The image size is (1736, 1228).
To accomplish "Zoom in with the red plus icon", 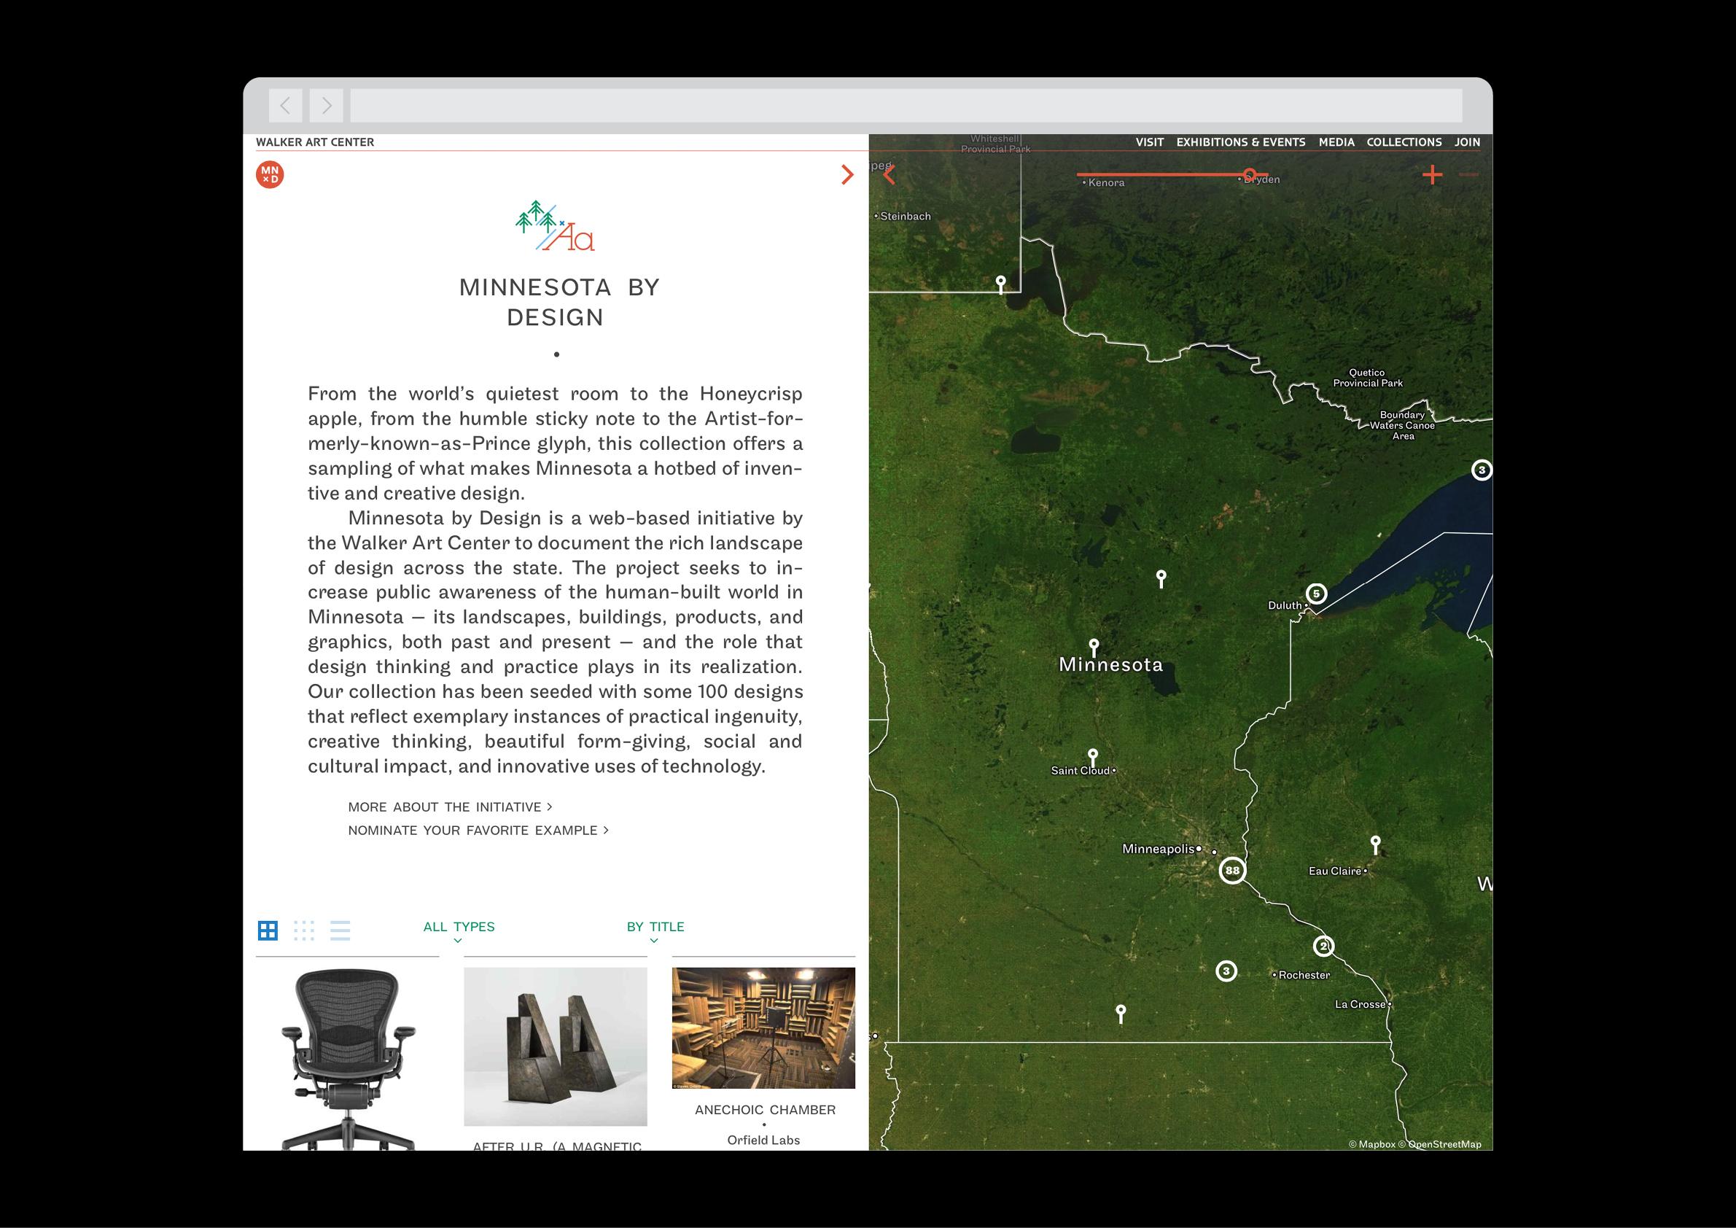I will coord(1432,176).
